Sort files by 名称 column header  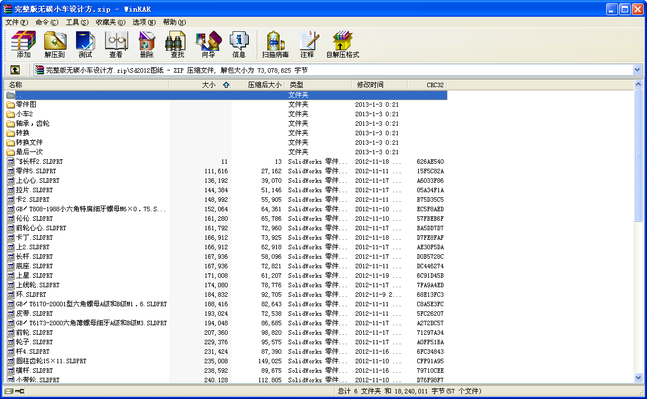(86, 84)
